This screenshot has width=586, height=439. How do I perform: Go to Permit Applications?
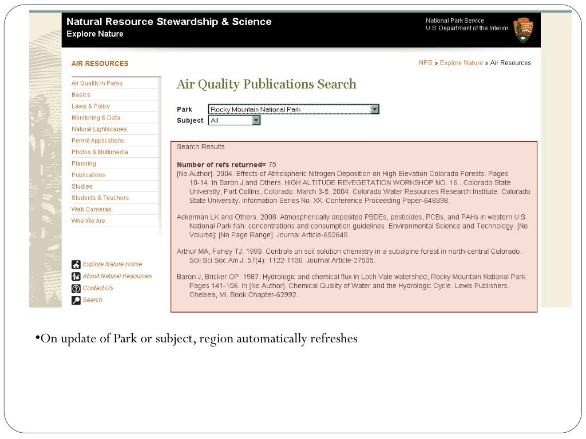(x=98, y=141)
